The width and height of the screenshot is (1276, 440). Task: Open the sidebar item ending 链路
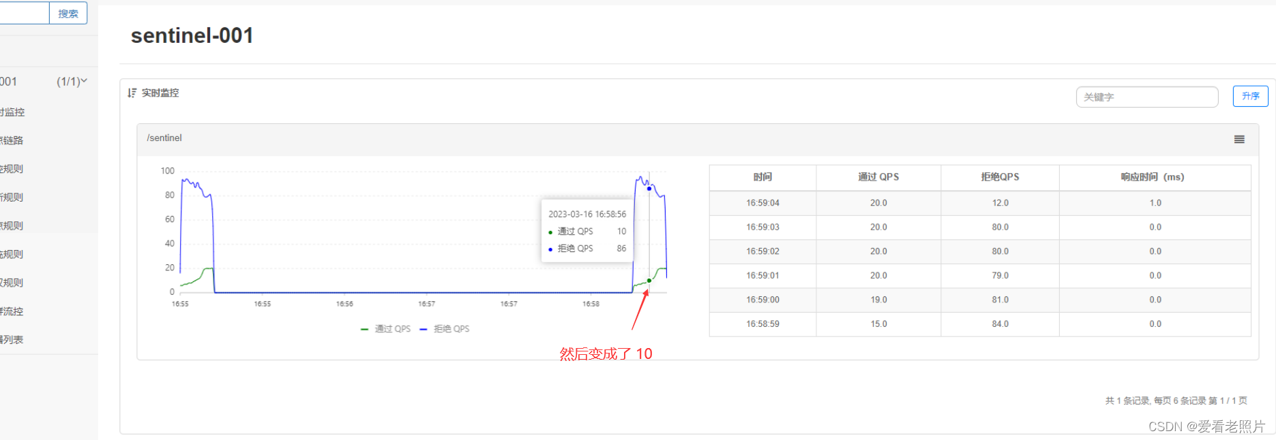[x=12, y=140]
